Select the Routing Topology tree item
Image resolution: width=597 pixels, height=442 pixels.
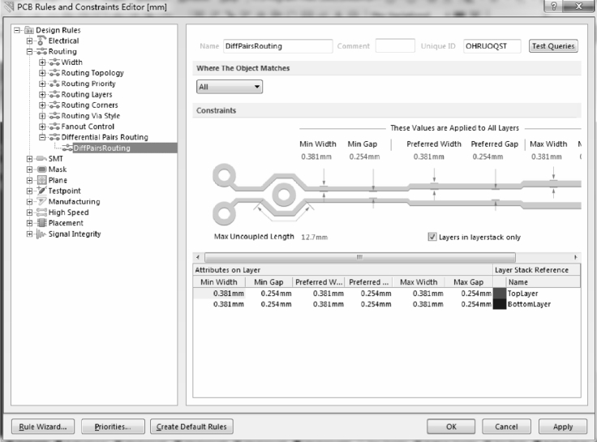coord(92,73)
